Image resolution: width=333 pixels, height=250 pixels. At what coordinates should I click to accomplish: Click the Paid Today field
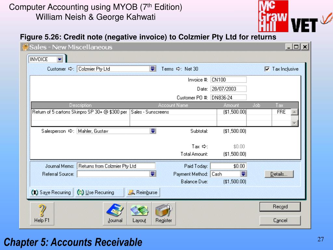[229, 166]
